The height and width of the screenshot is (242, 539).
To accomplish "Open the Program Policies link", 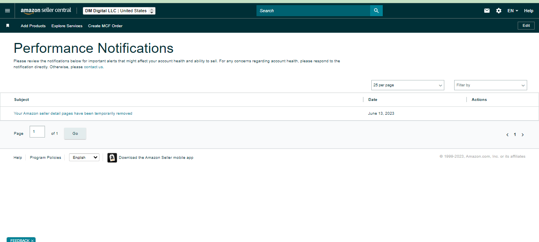I will pos(45,158).
